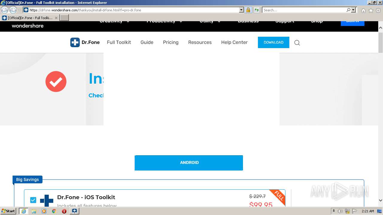This screenshot has height=215, width=383.
Task: Expand the search provider dropdown arrow
Action: click(353, 10)
